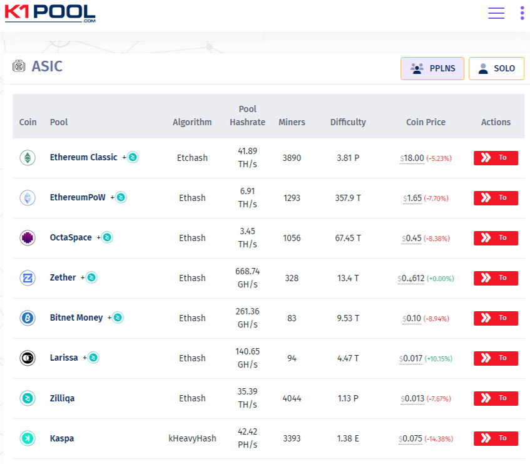Click the $0.4612 Zether price

(x=411, y=278)
